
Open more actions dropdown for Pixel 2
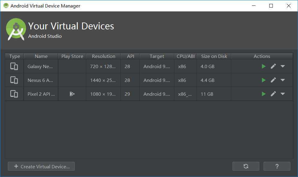283,94
